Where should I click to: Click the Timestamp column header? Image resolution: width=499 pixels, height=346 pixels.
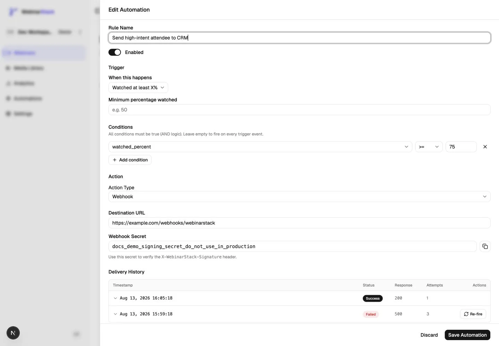(x=123, y=285)
